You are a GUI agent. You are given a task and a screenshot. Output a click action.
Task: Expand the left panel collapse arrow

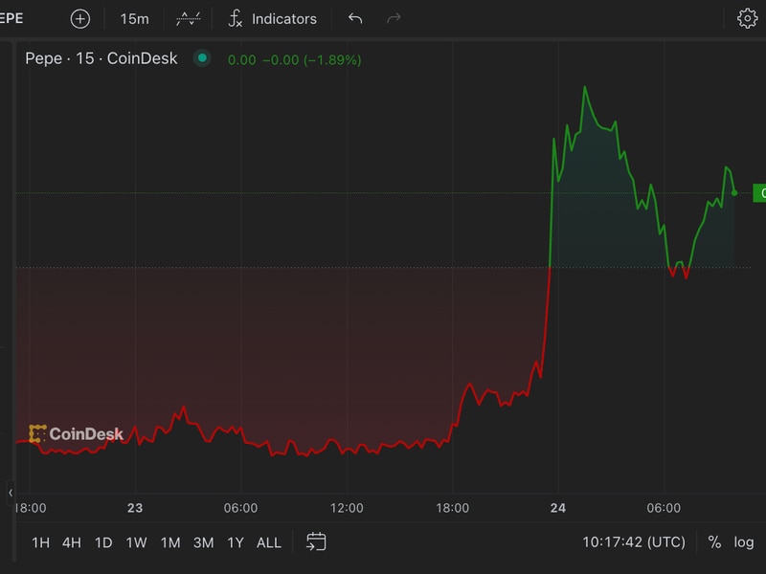(11, 493)
